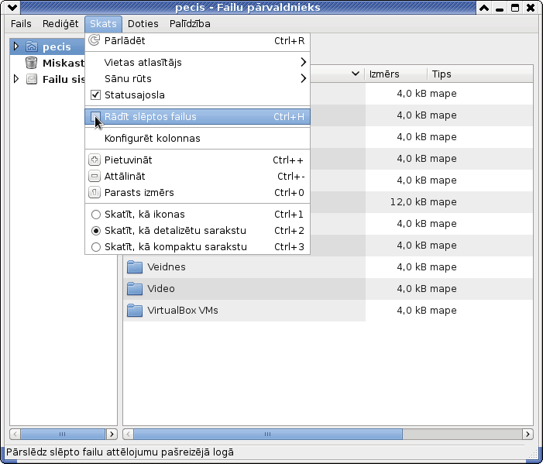Close the open Skats menu
543x464 pixels.
(x=103, y=23)
